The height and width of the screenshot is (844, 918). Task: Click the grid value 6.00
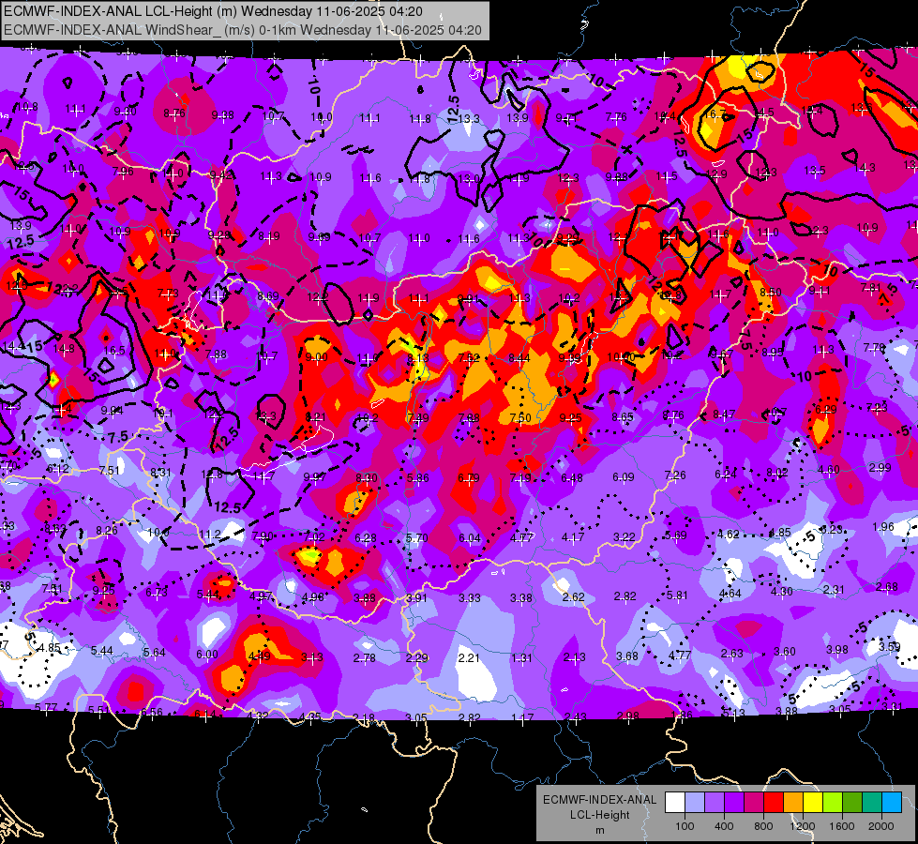click(207, 655)
